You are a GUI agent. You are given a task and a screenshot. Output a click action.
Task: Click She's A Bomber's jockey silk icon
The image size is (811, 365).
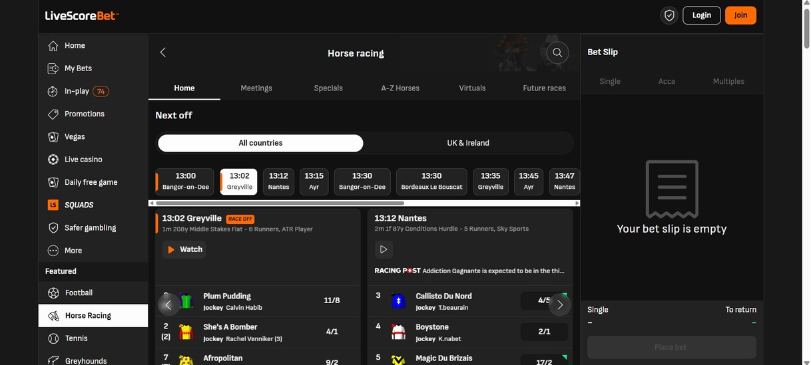pyautogui.click(x=186, y=332)
